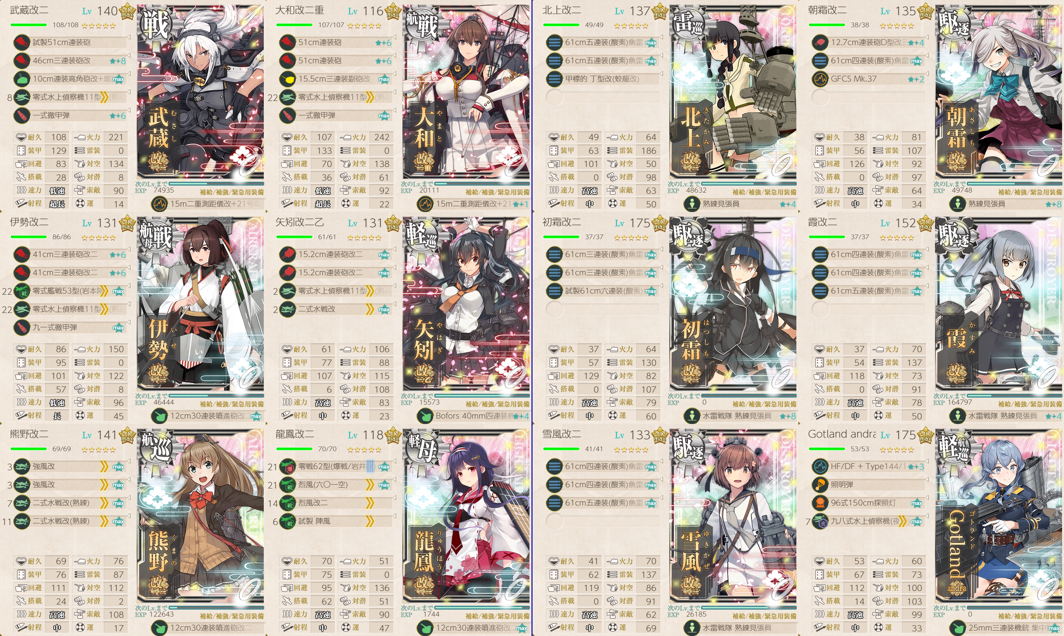Click the shell icon next to 九一式徹甲弾
Screen dimensions: 1064x636
[x=22, y=327]
